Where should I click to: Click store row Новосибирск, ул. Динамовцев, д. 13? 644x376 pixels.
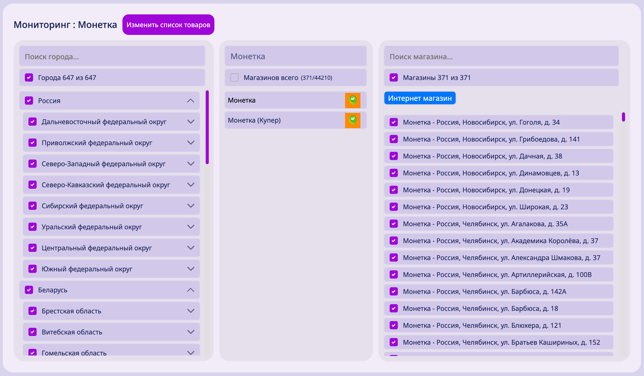click(498, 173)
